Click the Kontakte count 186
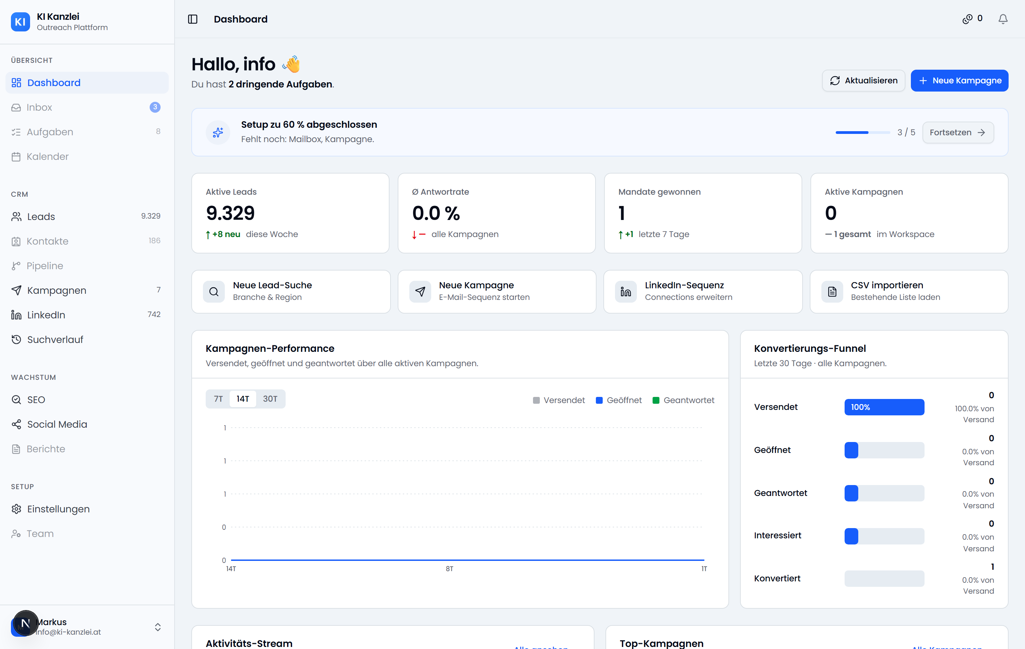The width and height of the screenshot is (1025, 649). tap(154, 241)
